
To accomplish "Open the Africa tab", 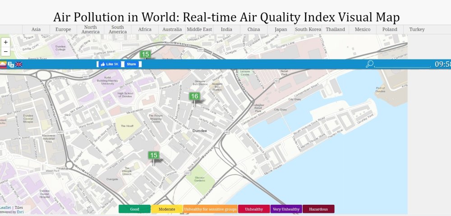I will click(x=145, y=29).
